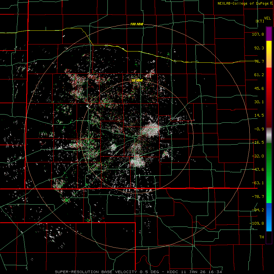Click the 100 NMI range ring label
Viewport: 274px width, 274px height.
coord(137,24)
